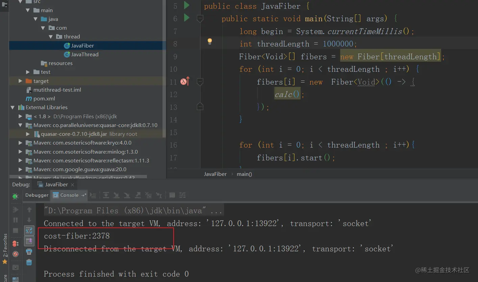Click the Run to Cursor debug icon
Viewport: 478px width, 282px height.
pos(159,195)
